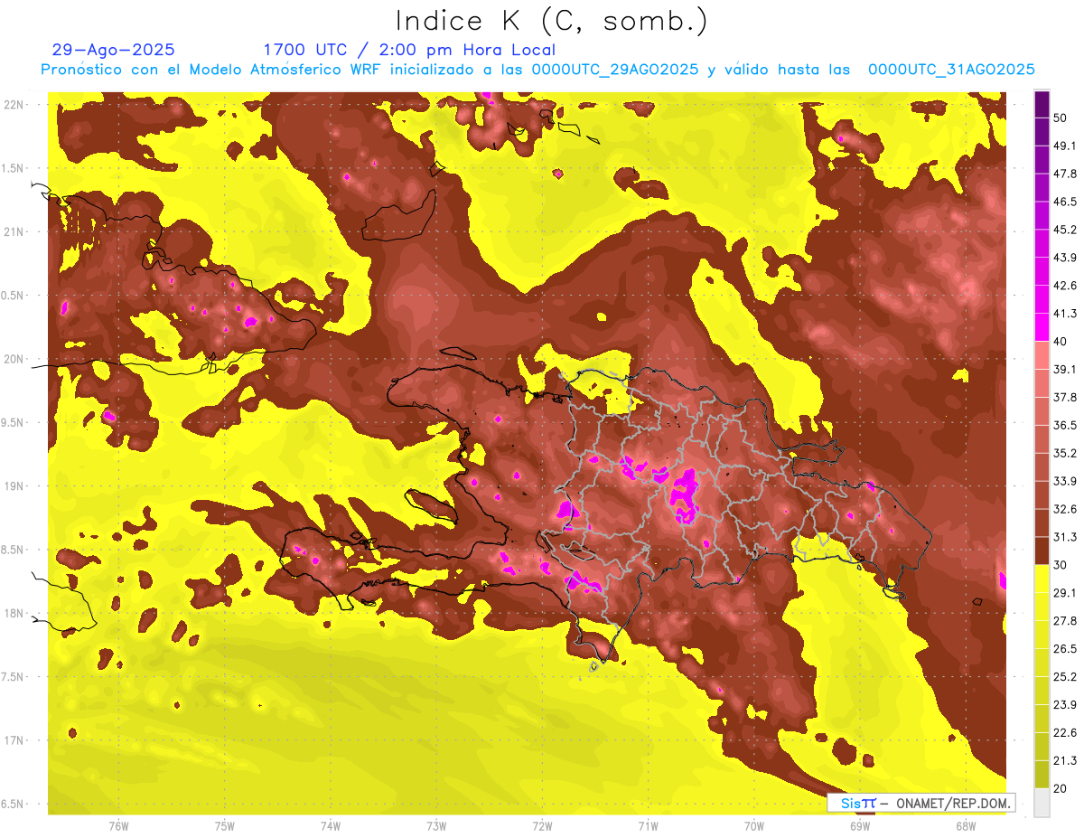
Task: Click the map title "Indice K (C, somb.)"
Action: click(552, 22)
